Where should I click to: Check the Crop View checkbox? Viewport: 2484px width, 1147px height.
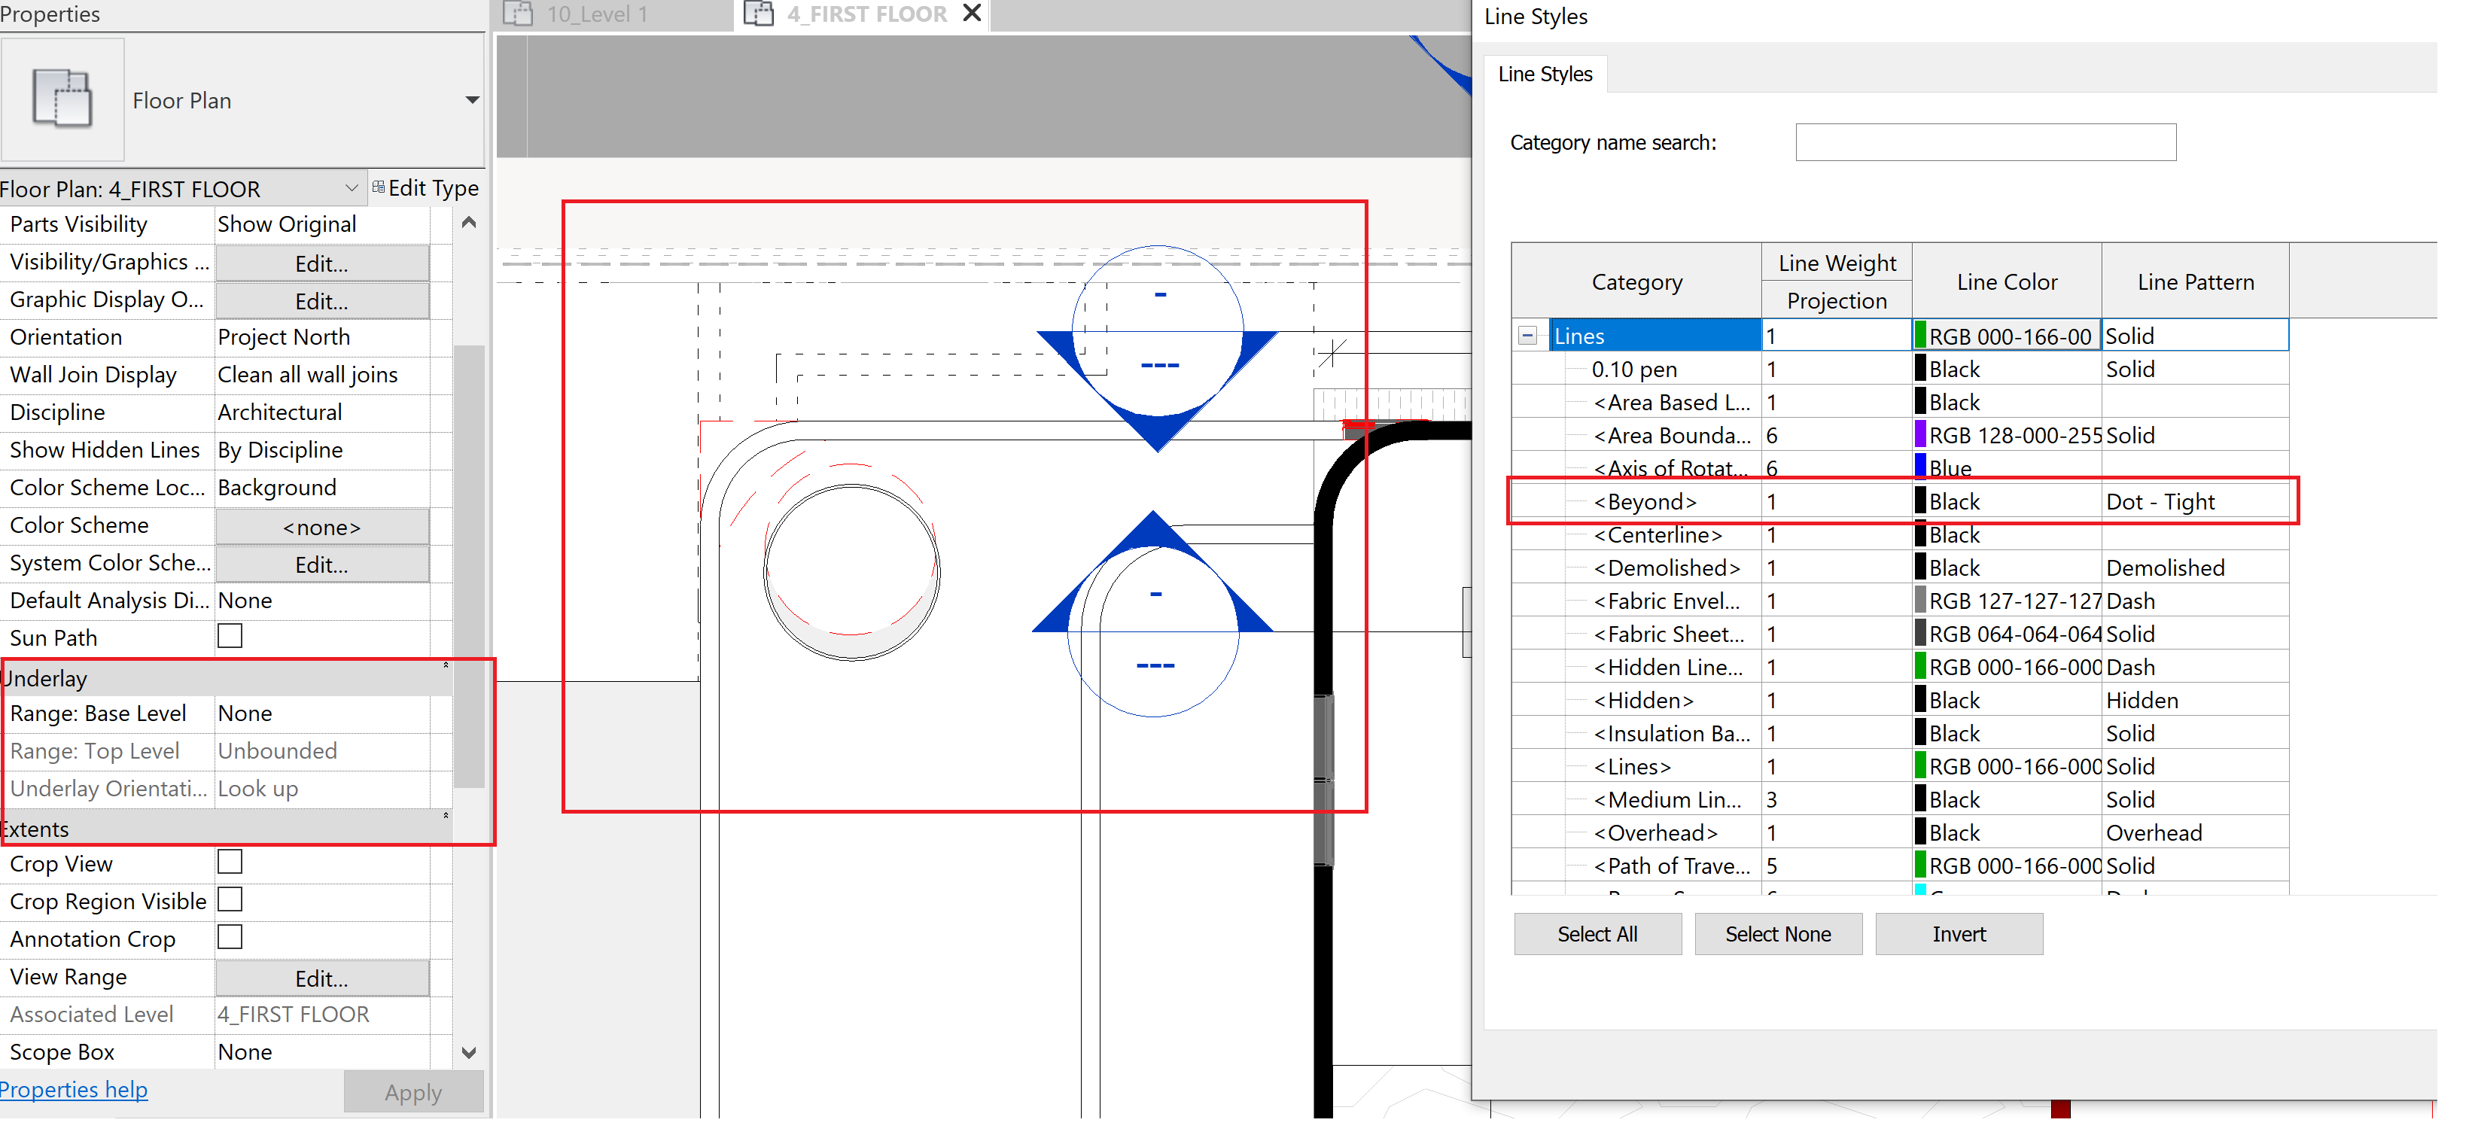(230, 862)
